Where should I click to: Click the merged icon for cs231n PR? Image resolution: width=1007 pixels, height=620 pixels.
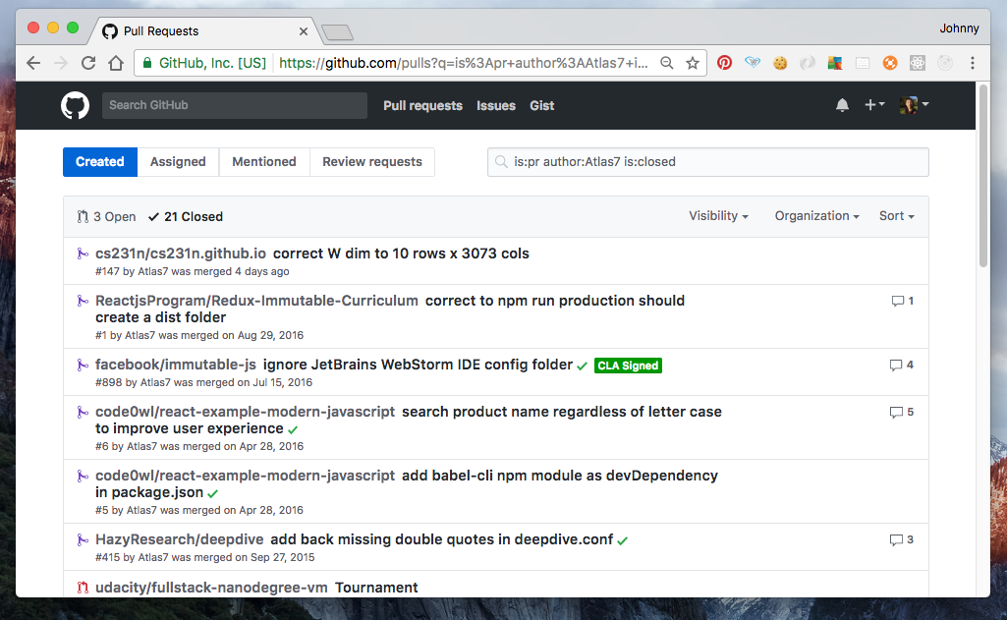tap(83, 254)
